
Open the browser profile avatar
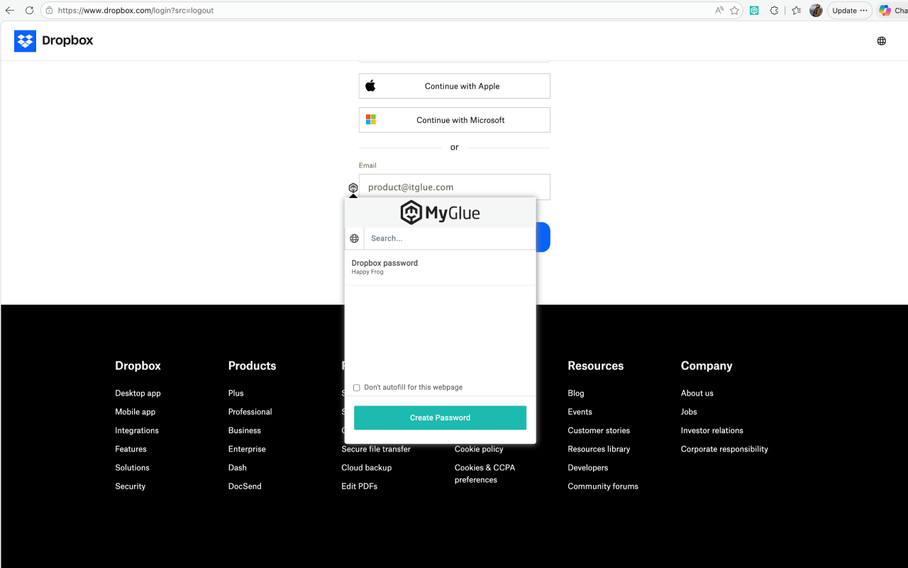816,11
